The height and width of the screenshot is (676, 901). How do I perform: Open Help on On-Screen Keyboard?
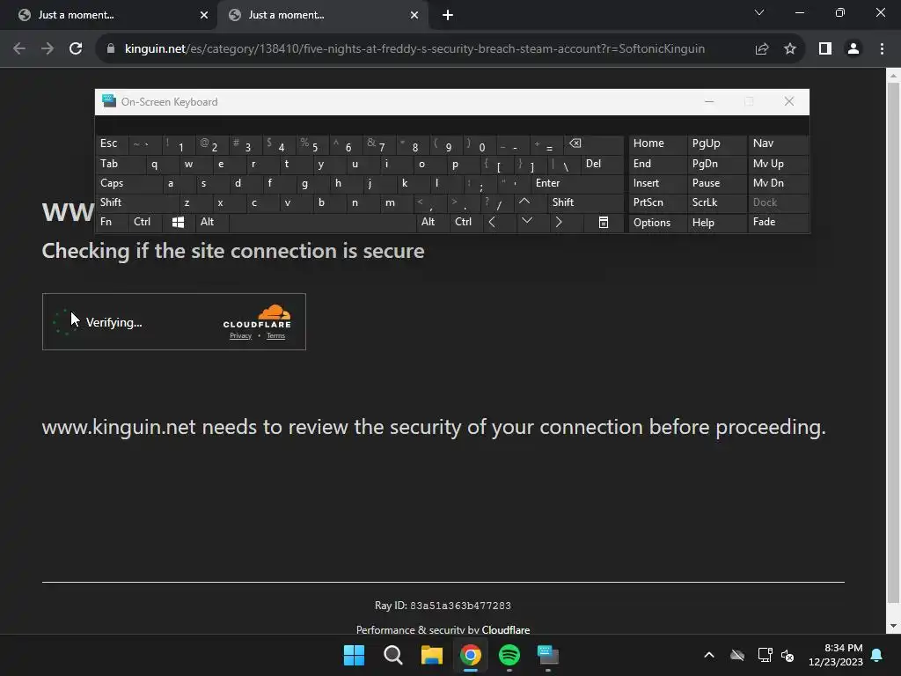716,223
